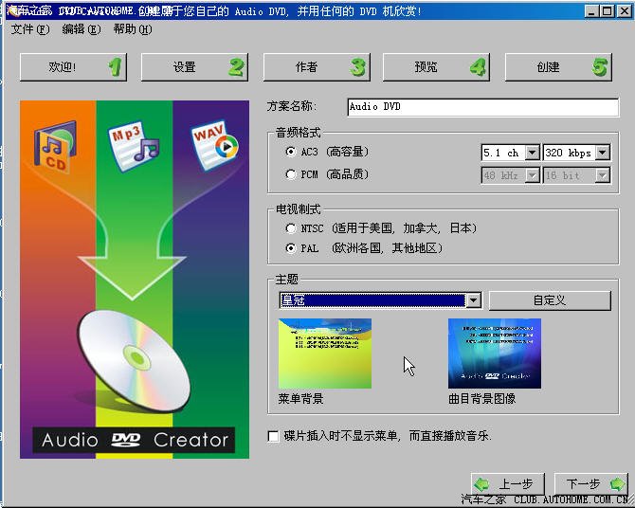
Task: Go to step 1 欢迎!
Action: 73,67
